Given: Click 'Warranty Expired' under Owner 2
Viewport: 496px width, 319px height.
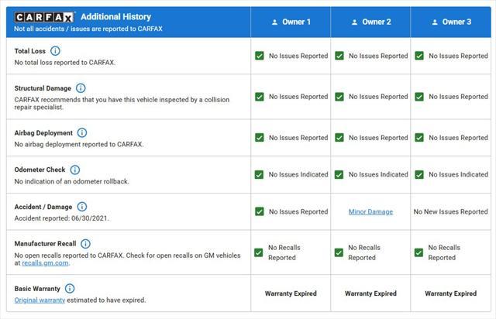Looking at the screenshot, I should pos(370,293).
